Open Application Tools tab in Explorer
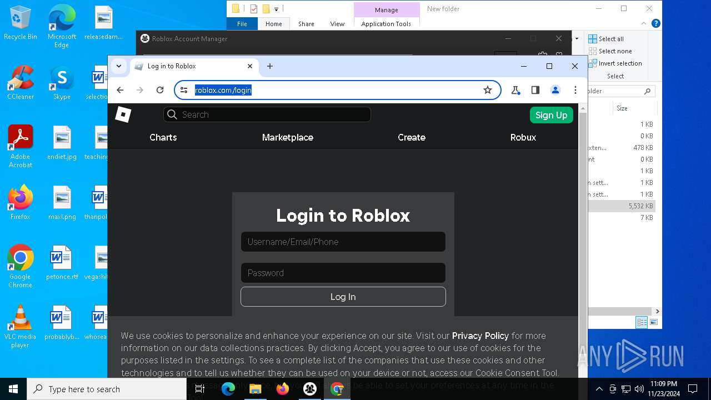This screenshot has width=711, height=400. [x=386, y=24]
